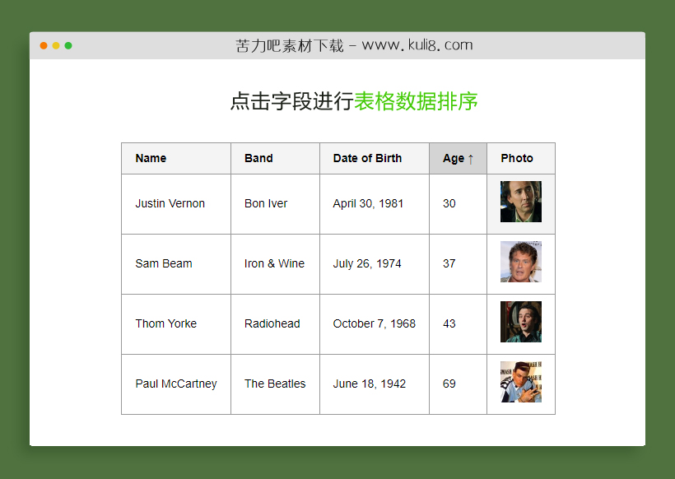This screenshot has height=479, width=675.
Task: Click Paul McCartney's photo thumbnail
Action: click(x=521, y=383)
